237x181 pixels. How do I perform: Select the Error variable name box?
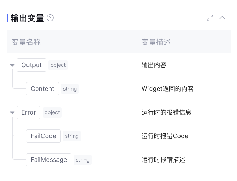click(x=29, y=112)
